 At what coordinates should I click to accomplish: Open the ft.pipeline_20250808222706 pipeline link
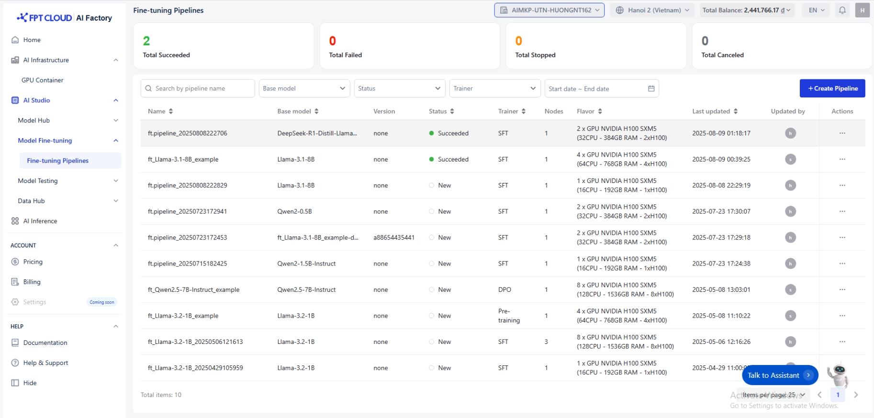(188, 133)
